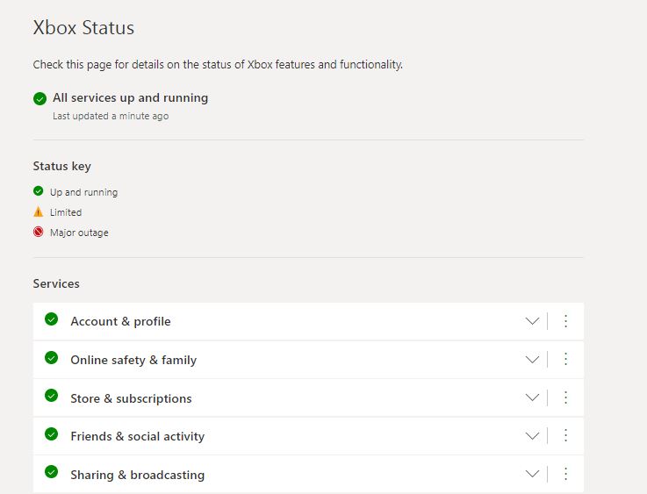Select the Account & profile service row title
The width and height of the screenshot is (647, 494).
tap(120, 321)
